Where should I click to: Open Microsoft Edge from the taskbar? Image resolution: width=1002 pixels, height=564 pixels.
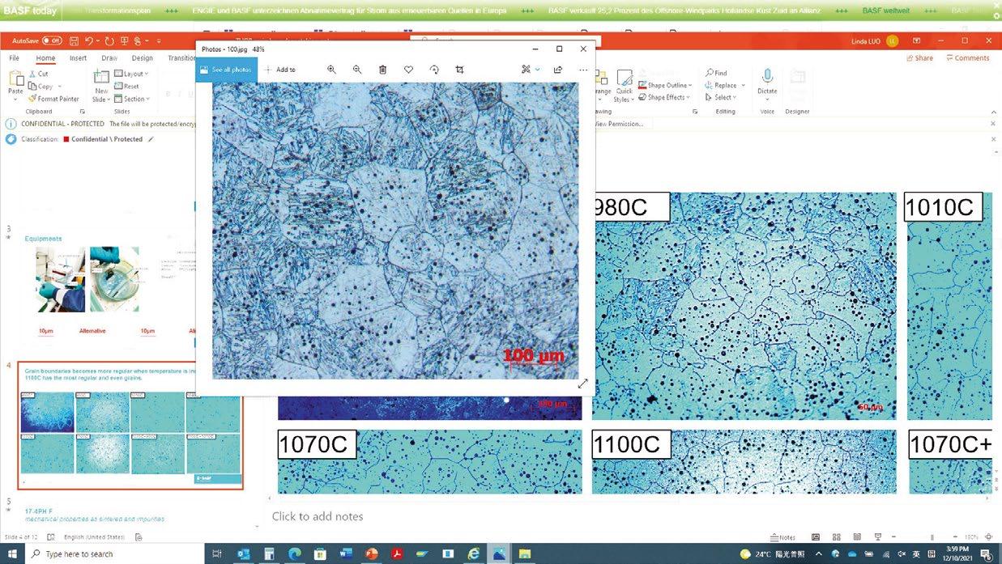click(x=295, y=554)
